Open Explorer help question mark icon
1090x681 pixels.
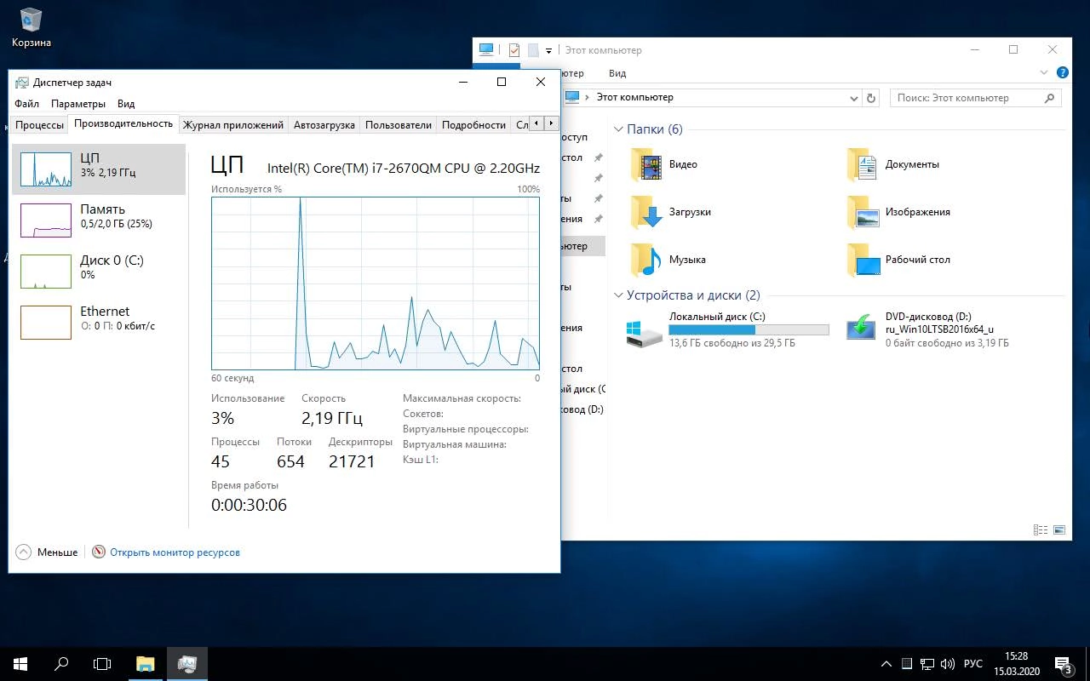[1062, 73]
